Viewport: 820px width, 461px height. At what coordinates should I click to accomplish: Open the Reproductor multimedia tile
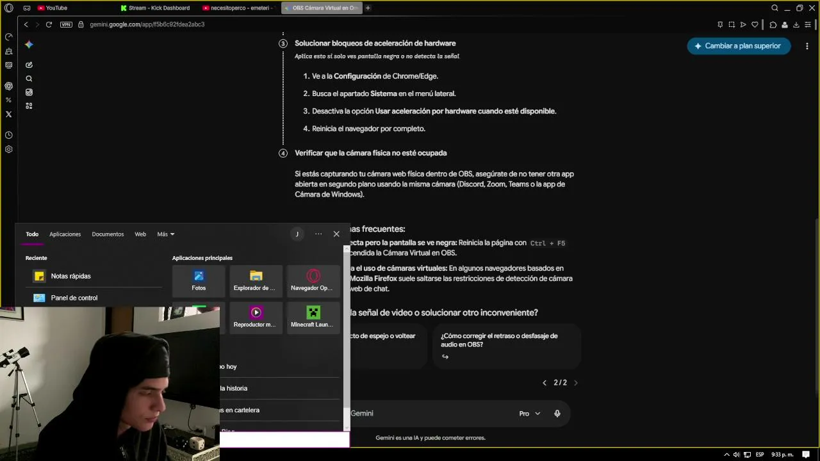[x=256, y=318]
